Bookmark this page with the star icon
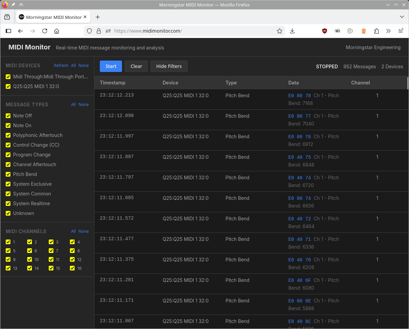409x329 pixels. [x=279, y=31]
